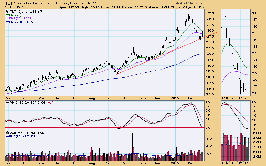The width and height of the screenshot is (266, 166).
Task: Click the iShares Barclays 20+ Year Treasury Bond Fund name
Action: 50,3
